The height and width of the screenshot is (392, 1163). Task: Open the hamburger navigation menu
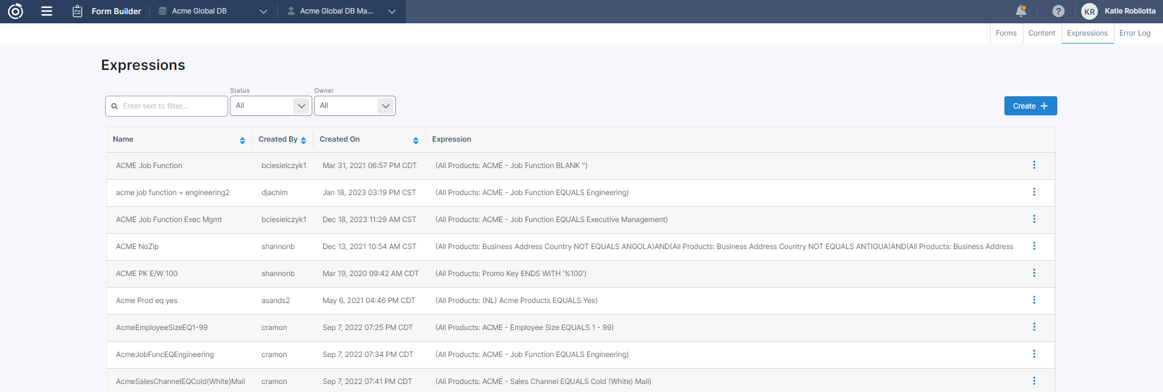[x=47, y=11]
